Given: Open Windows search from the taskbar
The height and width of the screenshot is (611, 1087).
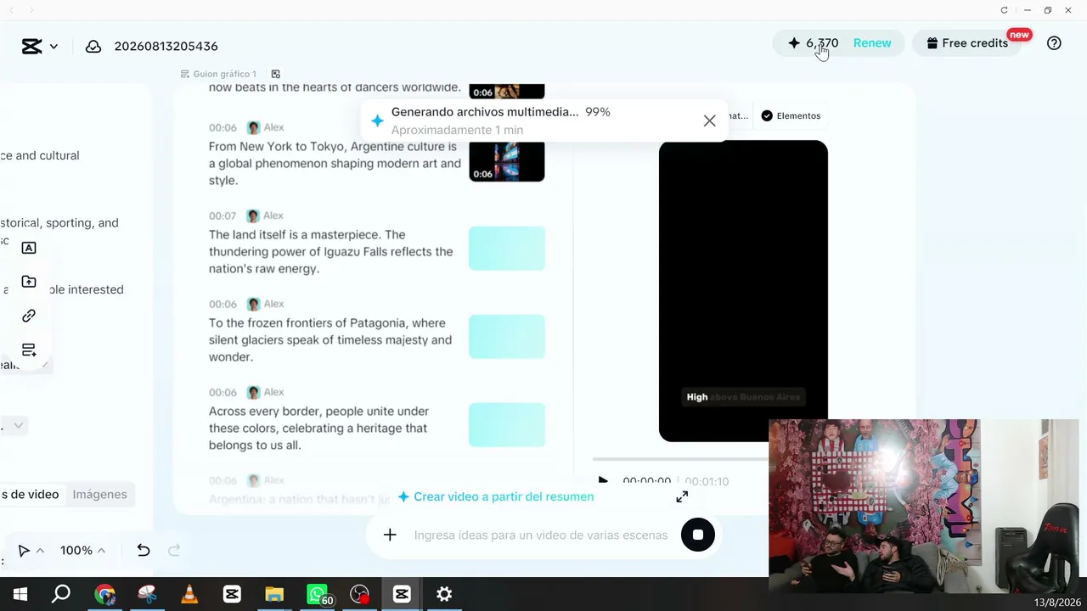Looking at the screenshot, I should tap(61, 594).
